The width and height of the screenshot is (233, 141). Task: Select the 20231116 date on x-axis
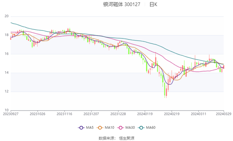coord(64,114)
